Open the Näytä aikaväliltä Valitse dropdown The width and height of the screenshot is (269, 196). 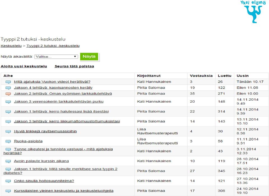(x=56, y=57)
